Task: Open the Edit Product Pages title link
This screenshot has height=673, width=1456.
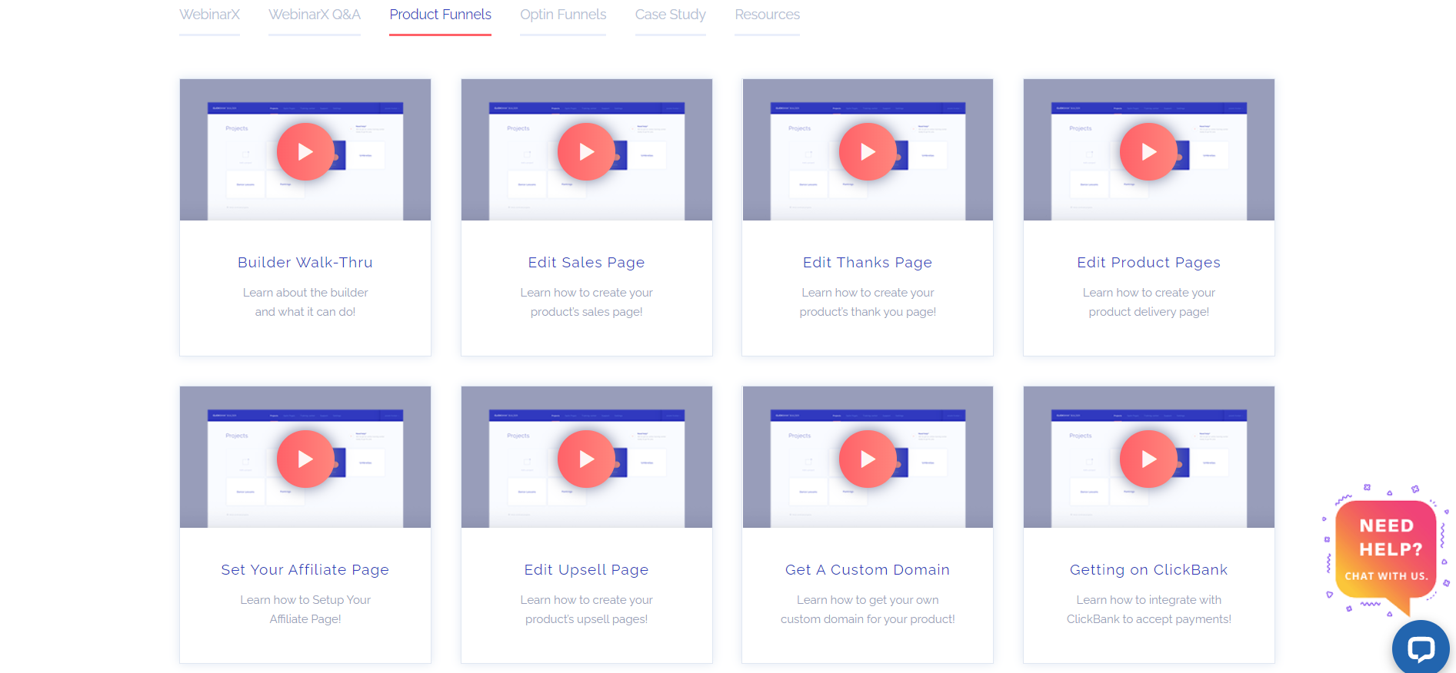Action: coord(1148,263)
